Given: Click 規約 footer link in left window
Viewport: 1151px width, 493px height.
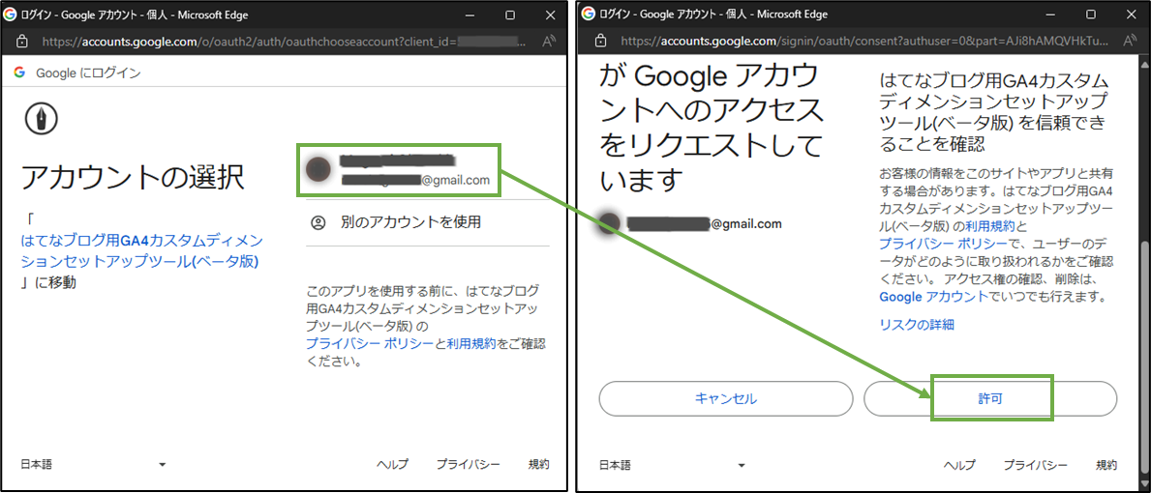Looking at the screenshot, I should tap(539, 464).
